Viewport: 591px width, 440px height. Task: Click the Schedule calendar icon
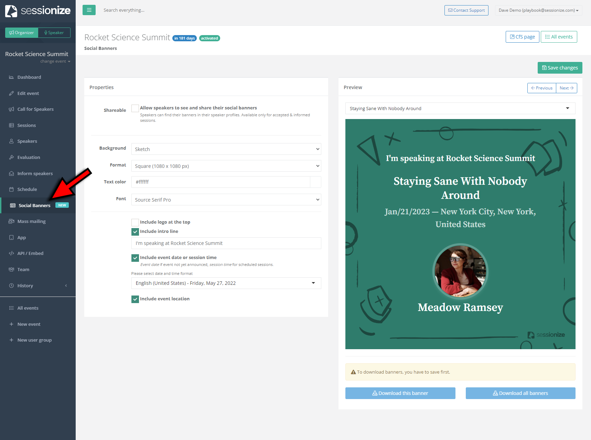tap(11, 190)
